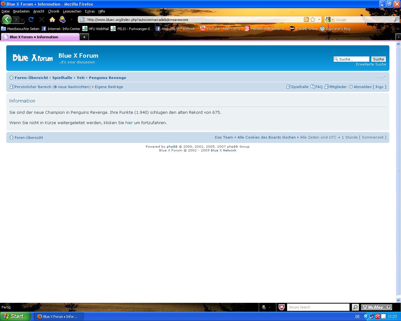Click the Blue X Forum logo
401x321 pixels.
33,58
